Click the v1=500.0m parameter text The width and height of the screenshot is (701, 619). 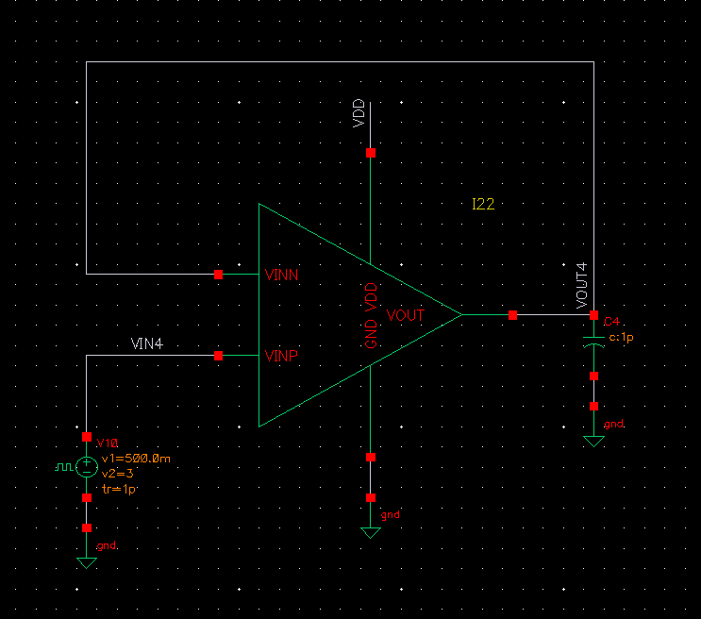coord(136,459)
